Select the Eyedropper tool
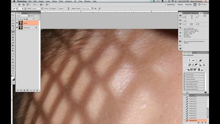220x124 pixels. [13, 29]
